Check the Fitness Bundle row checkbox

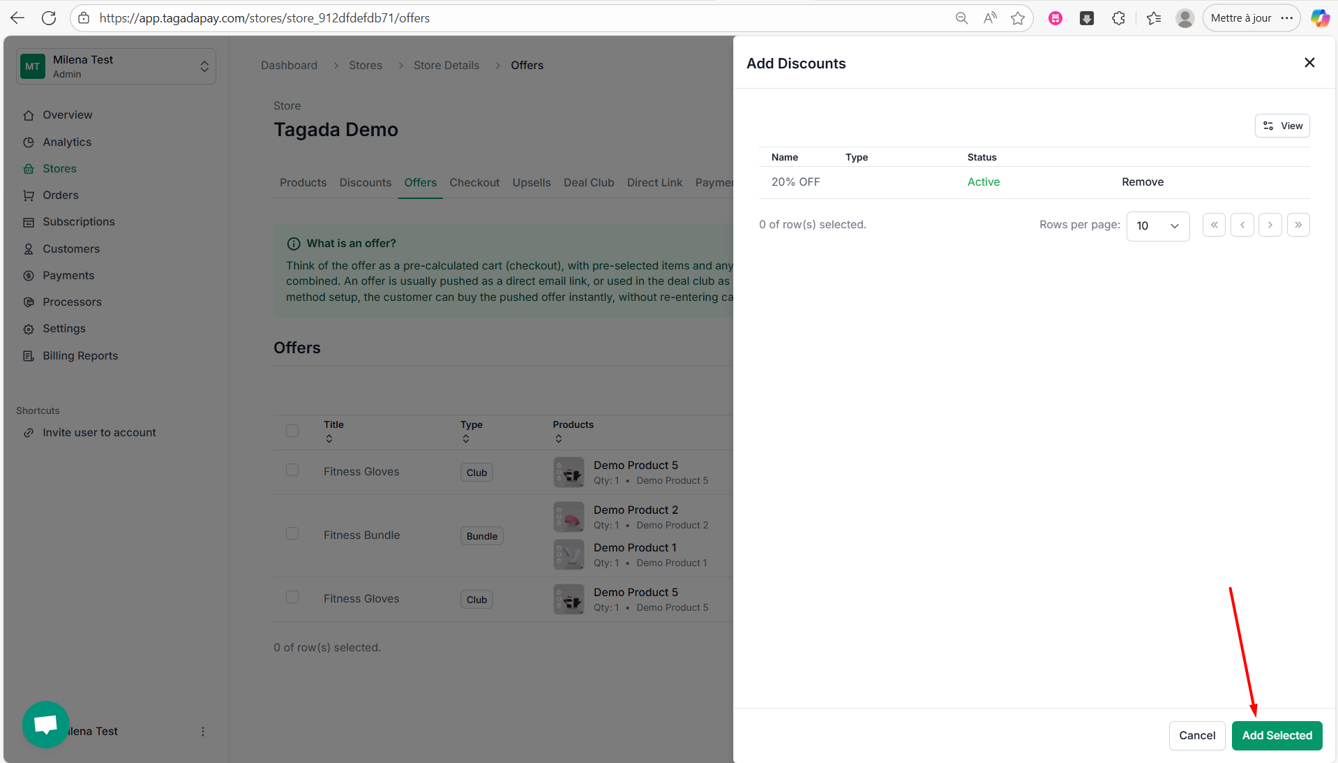tap(292, 534)
